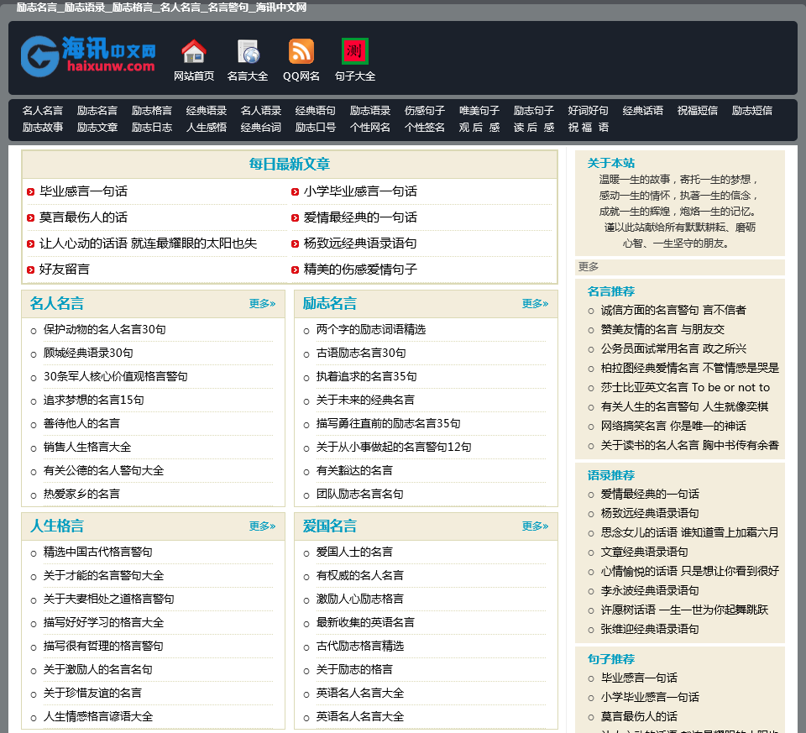
Task: Open 团队励志名言名句
Action: (x=360, y=494)
